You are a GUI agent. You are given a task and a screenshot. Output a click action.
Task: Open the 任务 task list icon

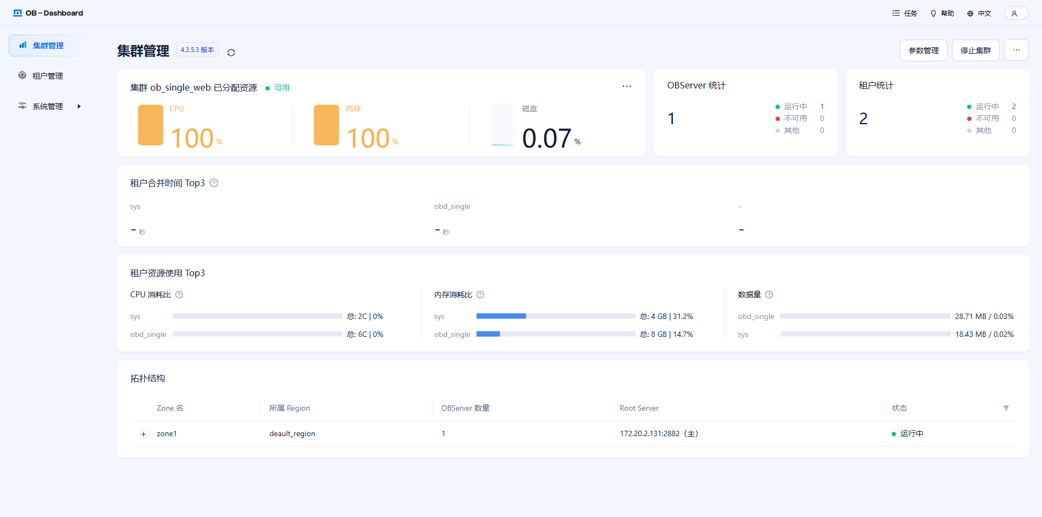pyautogui.click(x=896, y=13)
